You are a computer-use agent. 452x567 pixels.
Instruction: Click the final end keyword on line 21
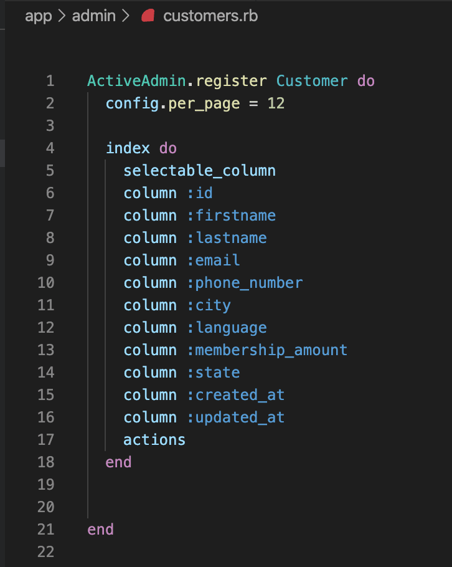pos(101,530)
